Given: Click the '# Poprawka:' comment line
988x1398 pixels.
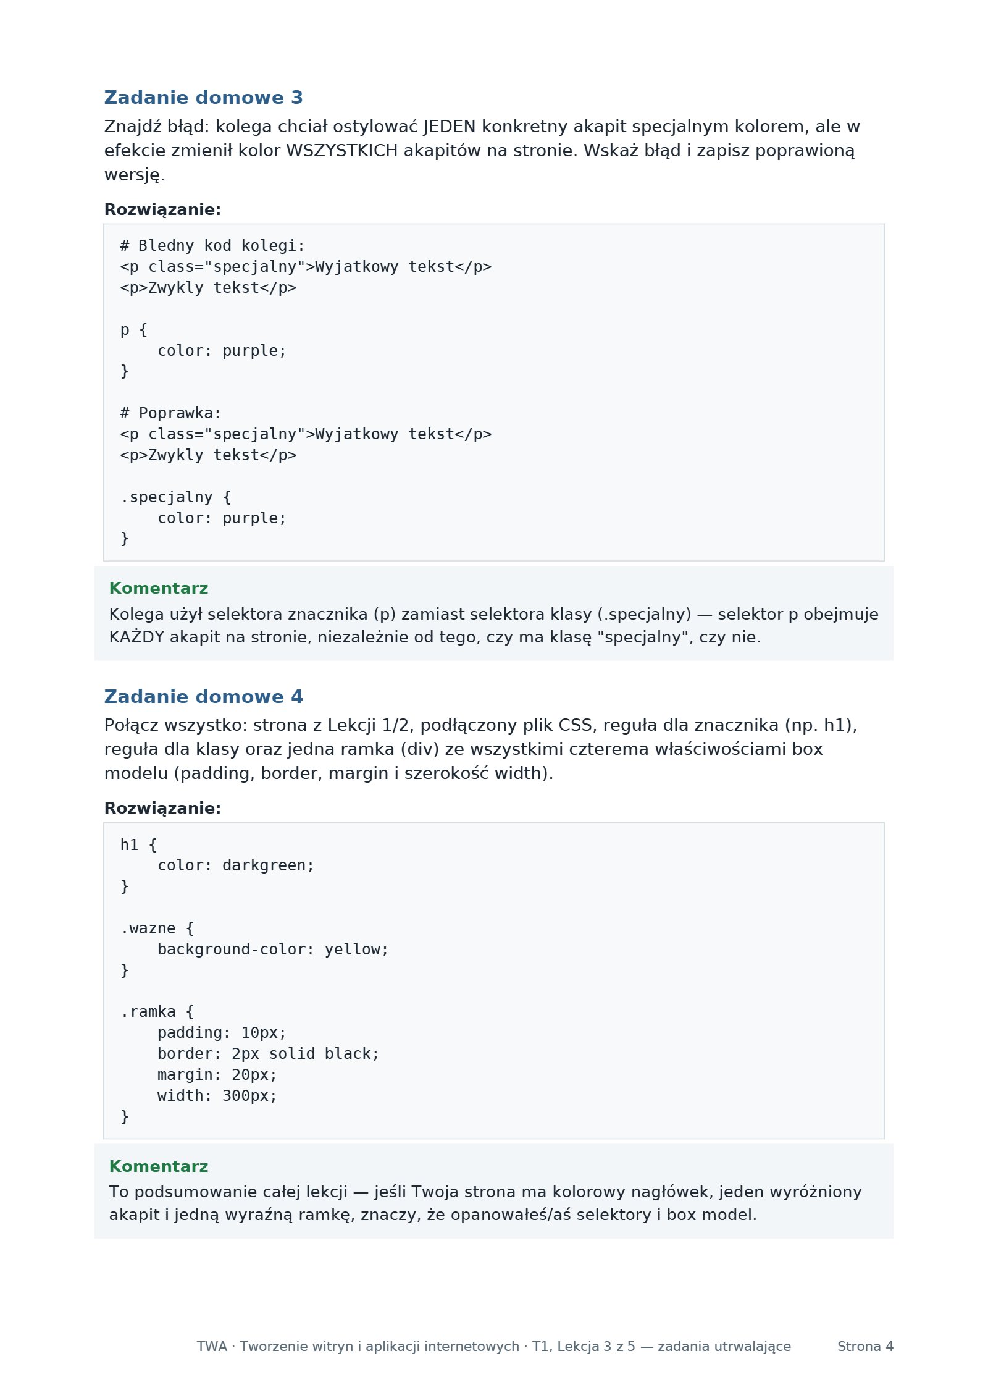Looking at the screenshot, I should tap(170, 413).
